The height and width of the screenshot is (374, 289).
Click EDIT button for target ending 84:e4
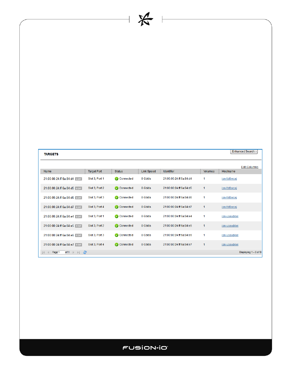click(x=78, y=217)
